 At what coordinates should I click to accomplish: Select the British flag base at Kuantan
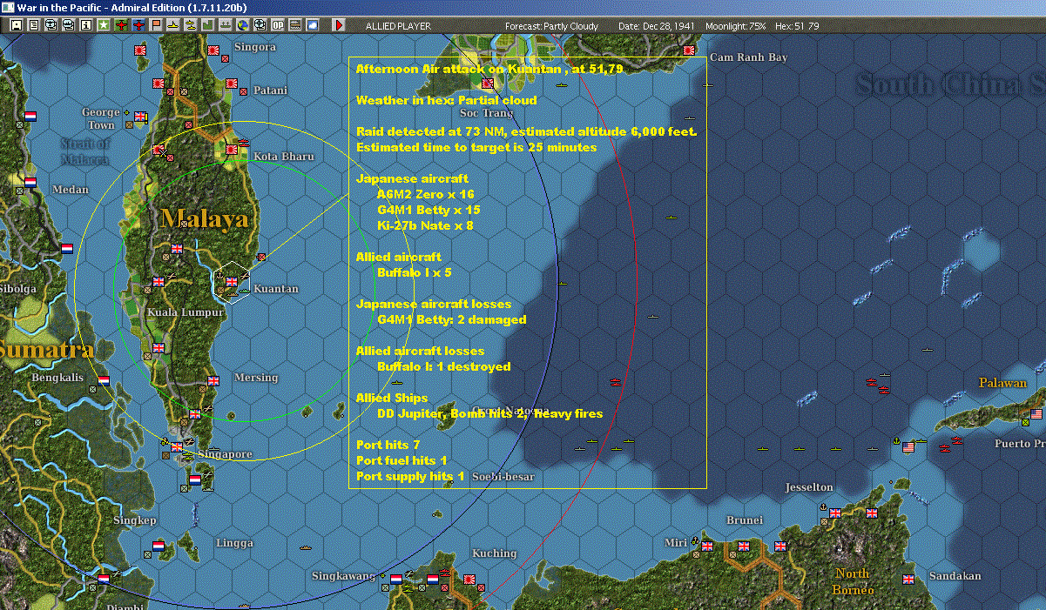tap(233, 280)
